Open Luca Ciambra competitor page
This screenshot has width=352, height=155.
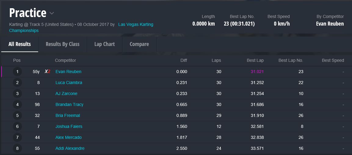[69, 83]
